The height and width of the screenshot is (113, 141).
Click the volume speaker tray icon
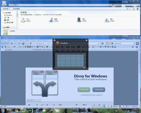tap(128, 111)
